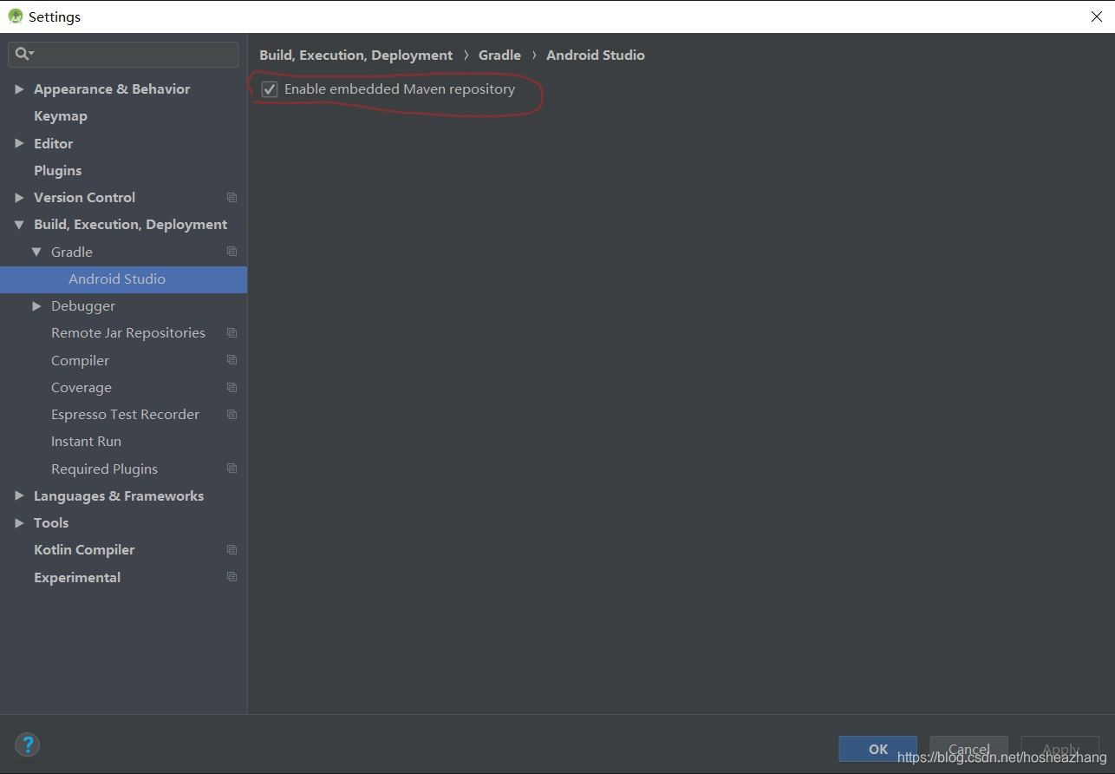Screen dimensions: 1115x774
Task: Open Keymap settings page
Action: tap(61, 116)
